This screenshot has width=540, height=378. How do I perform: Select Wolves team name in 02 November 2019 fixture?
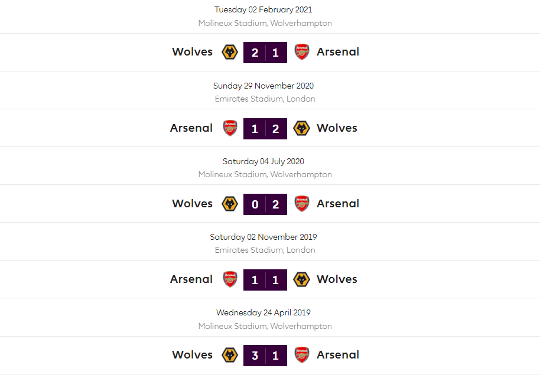337,279
